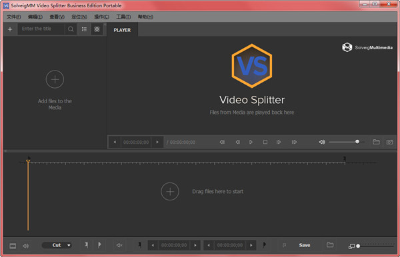Click the orange playhead marker on timeline
This screenshot has width=400, height=257.
28,161
